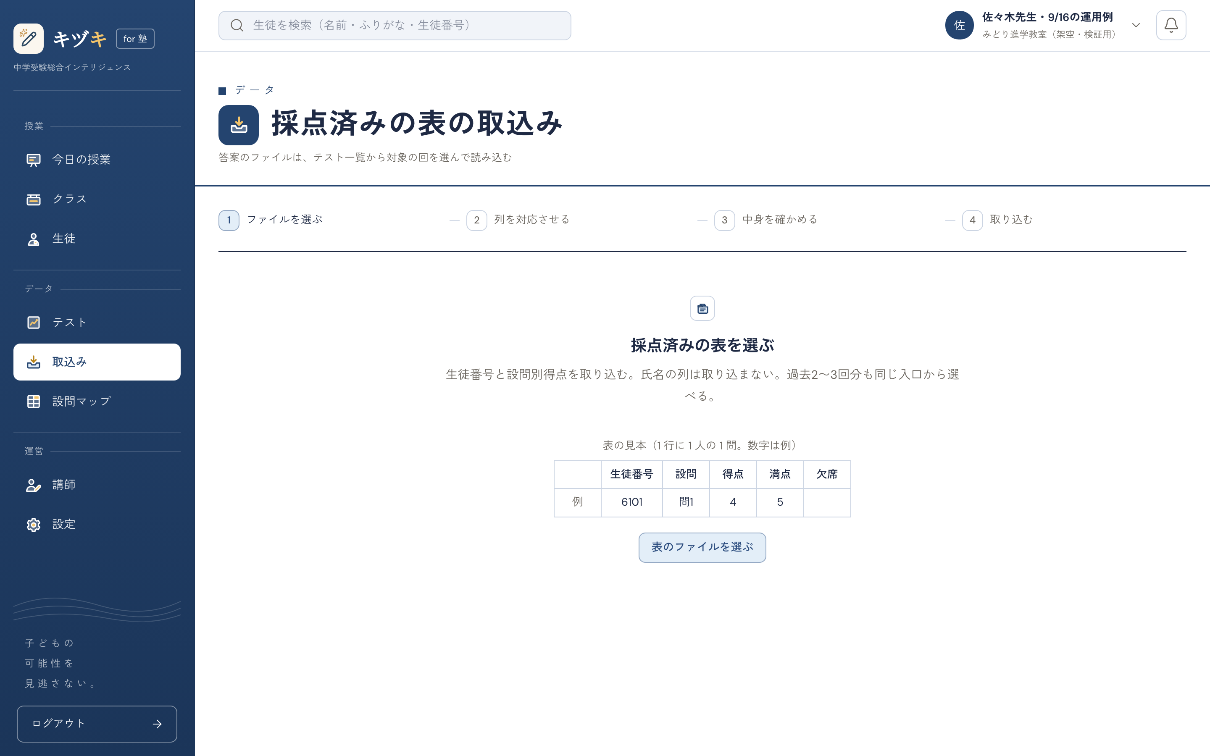The width and height of the screenshot is (1210, 756).
Task: Click the 生徒 person icon
Action: point(34,239)
